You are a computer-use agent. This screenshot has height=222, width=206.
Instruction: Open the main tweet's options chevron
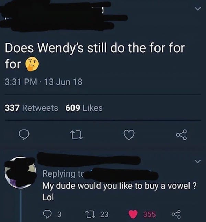(198, 9)
